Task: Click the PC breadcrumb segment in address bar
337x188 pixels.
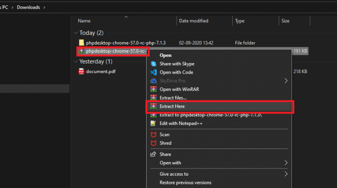Action: 4,7
